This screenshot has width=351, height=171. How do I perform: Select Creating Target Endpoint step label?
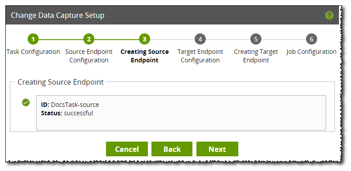(x=256, y=56)
